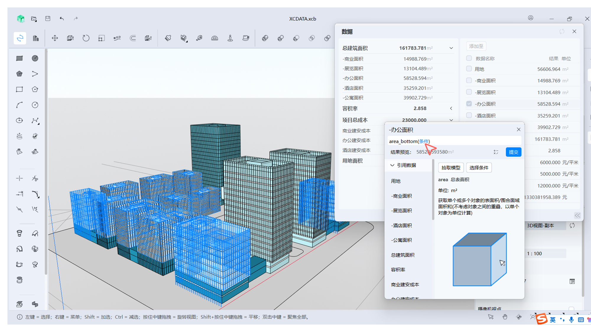
Task: Uncheck the -办公面积 checkbox
Action: pyautogui.click(x=469, y=104)
